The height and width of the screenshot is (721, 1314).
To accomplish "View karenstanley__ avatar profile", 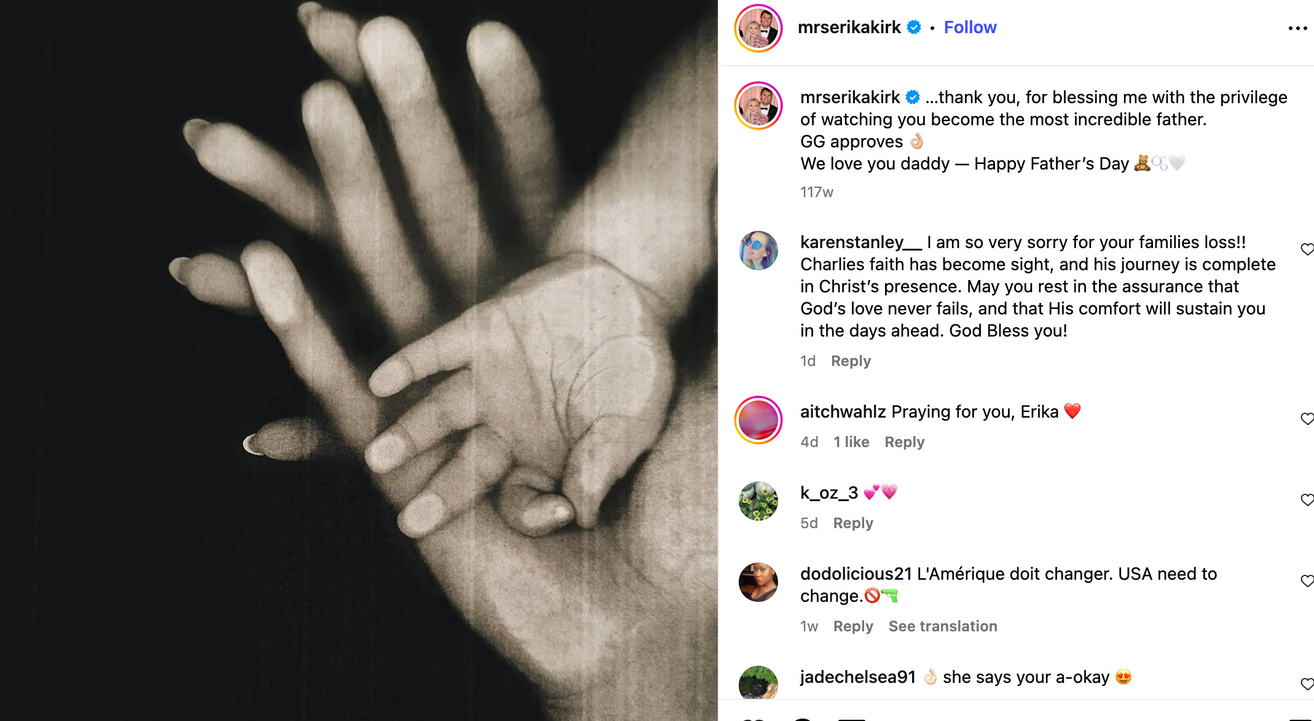I will (758, 251).
